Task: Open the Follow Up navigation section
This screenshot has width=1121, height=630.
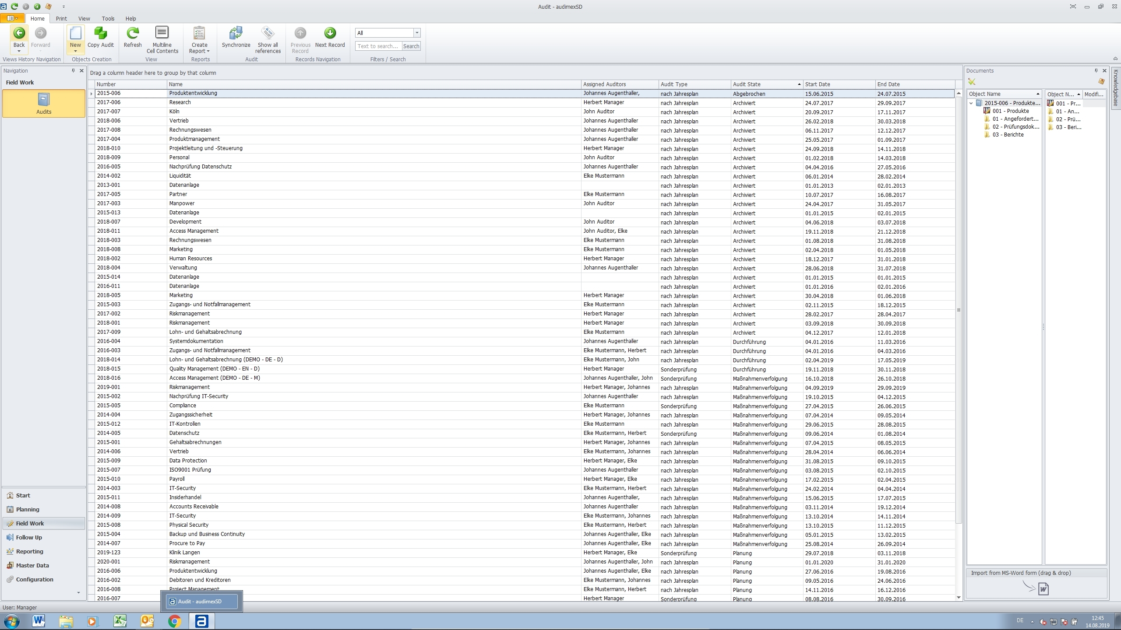Action: [x=29, y=537]
